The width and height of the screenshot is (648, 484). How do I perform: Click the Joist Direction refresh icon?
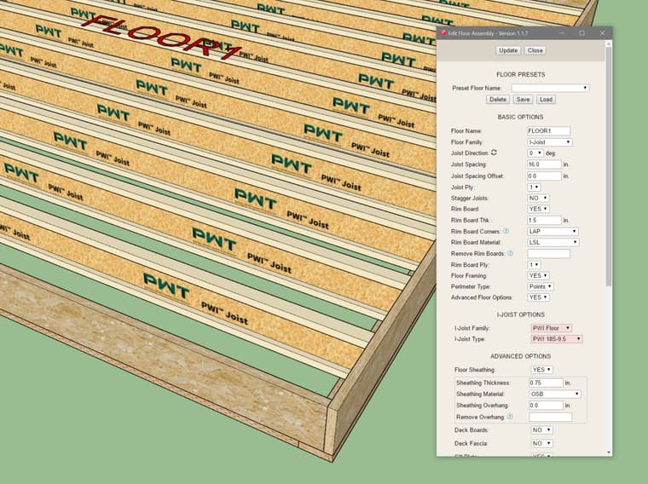click(494, 152)
